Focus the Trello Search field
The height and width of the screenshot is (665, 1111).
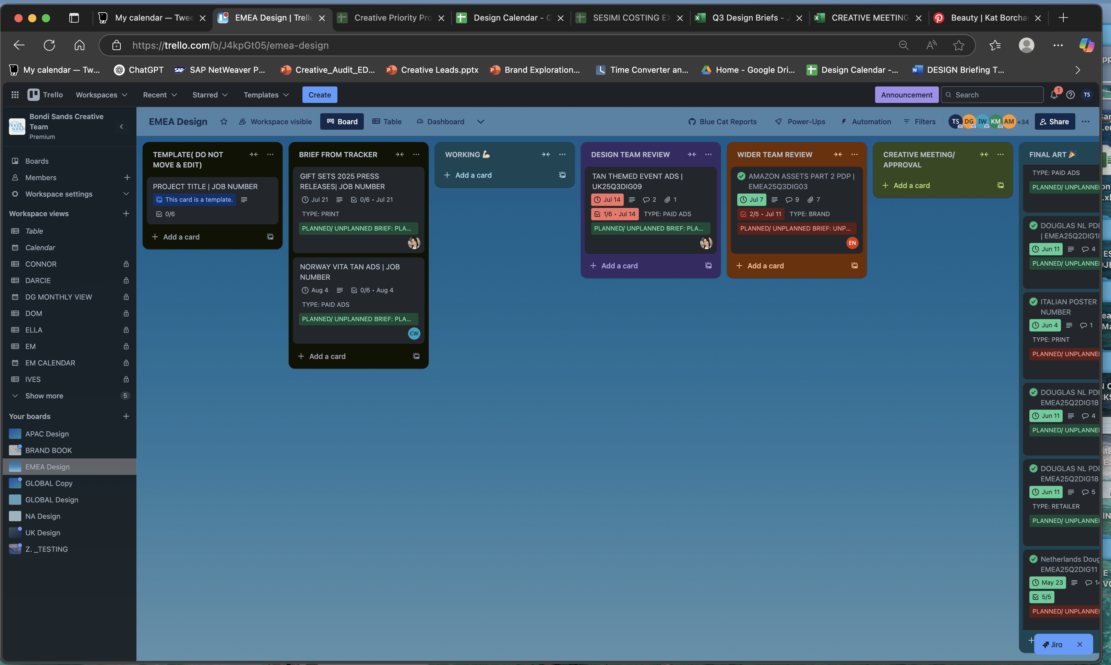point(992,95)
